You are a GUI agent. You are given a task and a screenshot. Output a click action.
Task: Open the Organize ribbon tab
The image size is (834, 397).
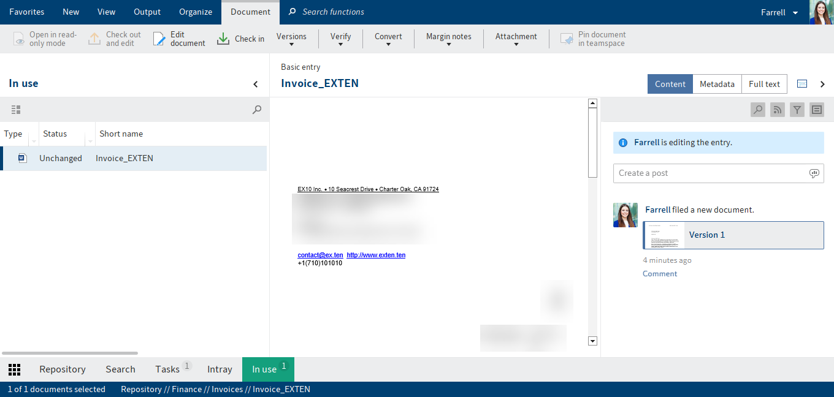(x=196, y=12)
